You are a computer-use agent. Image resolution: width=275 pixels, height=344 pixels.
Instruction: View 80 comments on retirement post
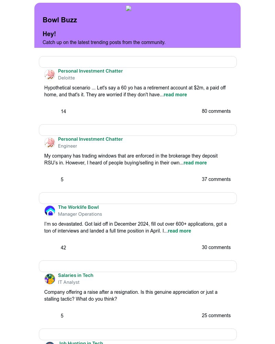tap(216, 111)
